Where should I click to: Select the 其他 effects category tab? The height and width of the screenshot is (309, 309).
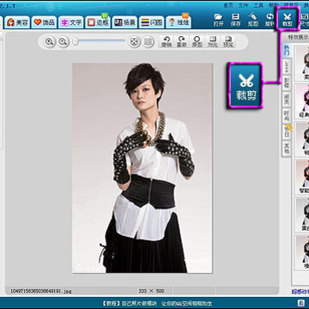287,148
